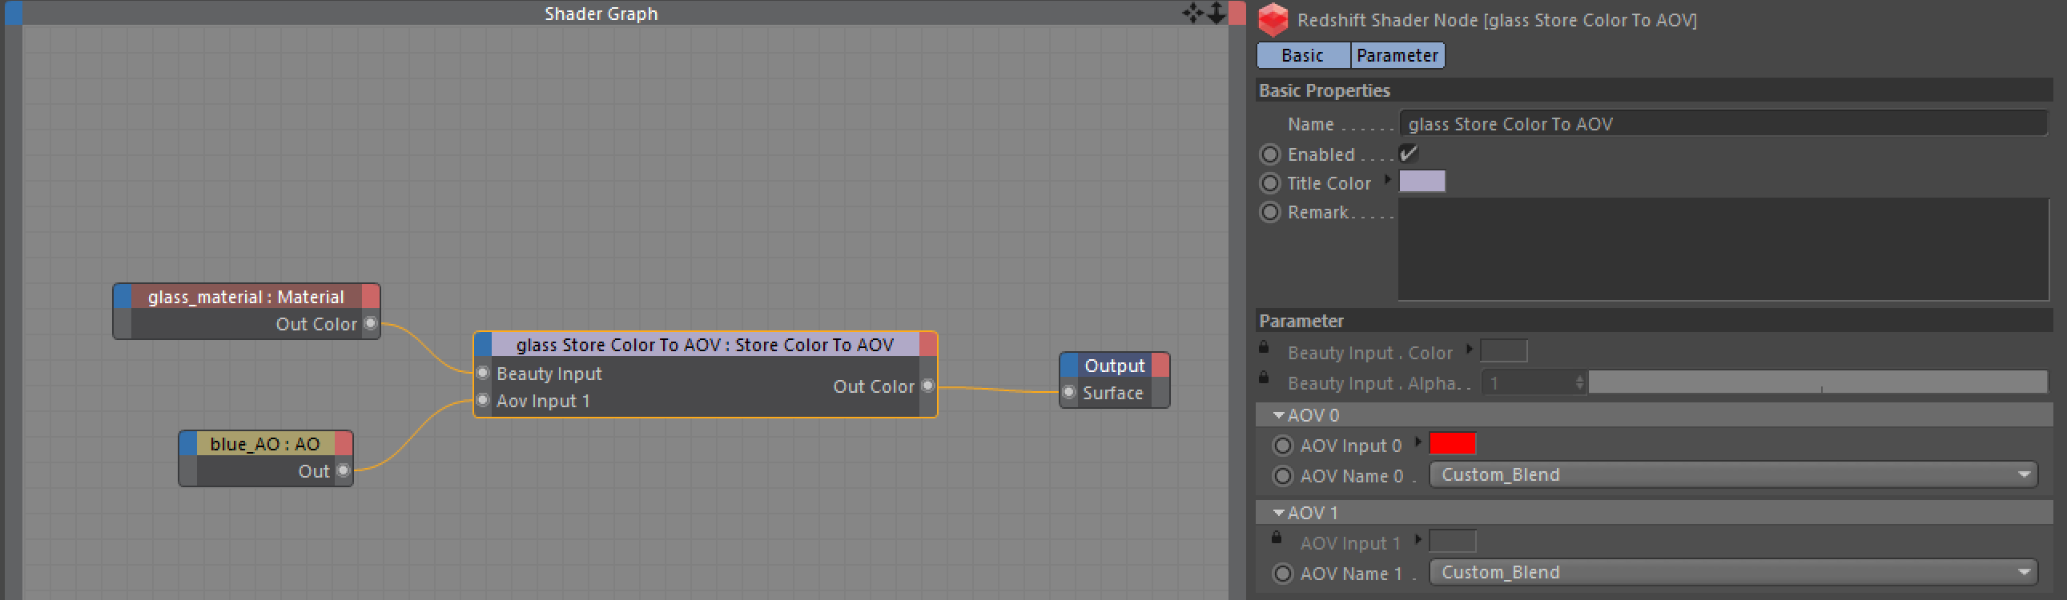Open the AOV Name 1 dropdown
Viewport: 2067px width, 600px height.
[x=1733, y=572]
